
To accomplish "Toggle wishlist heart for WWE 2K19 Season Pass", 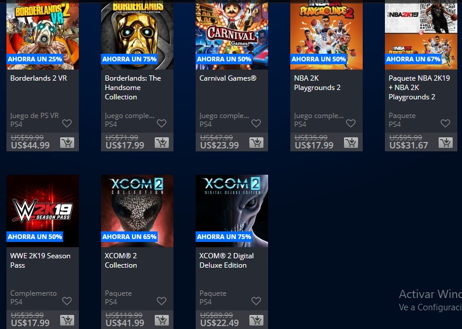I will click(x=67, y=301).
